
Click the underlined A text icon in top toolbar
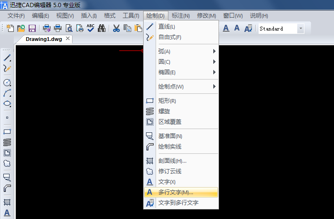click(226, 28)
